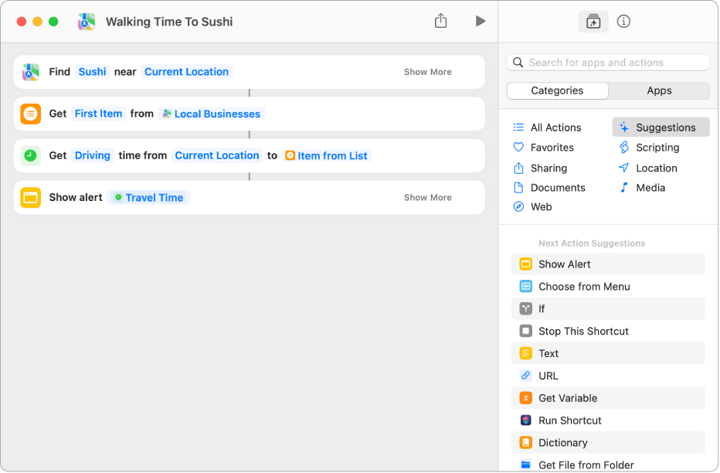720x473 pixels.
Task: Click the Maps shortcut icon beside the title
Action: 87,22
